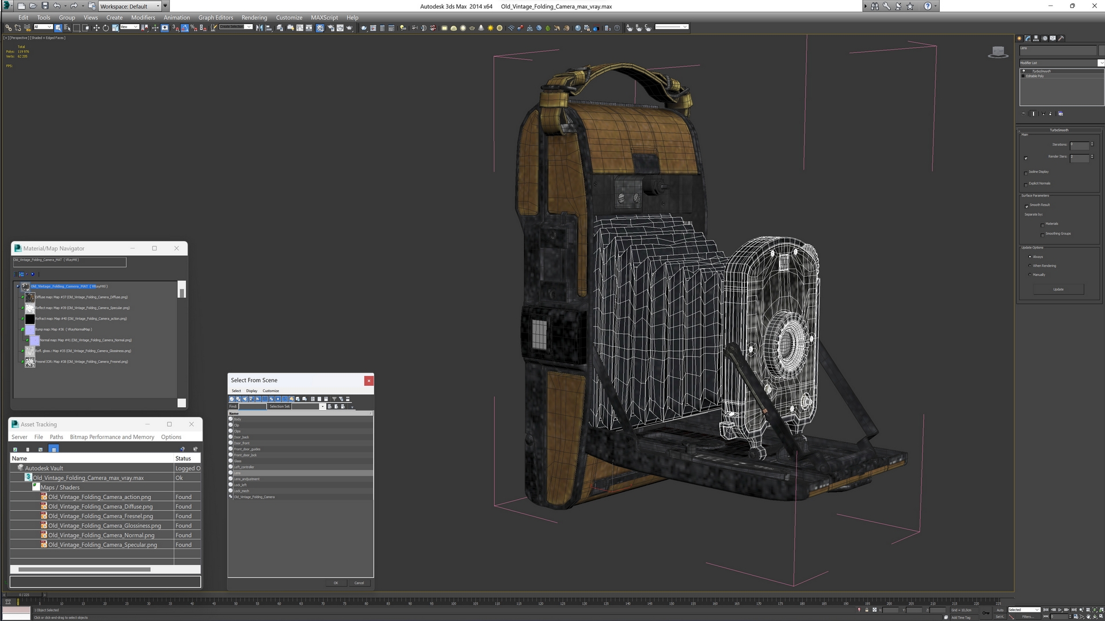Click the Find input field in Select From Scene
This screenshot has width=1105, height=621.
point(253,407)
